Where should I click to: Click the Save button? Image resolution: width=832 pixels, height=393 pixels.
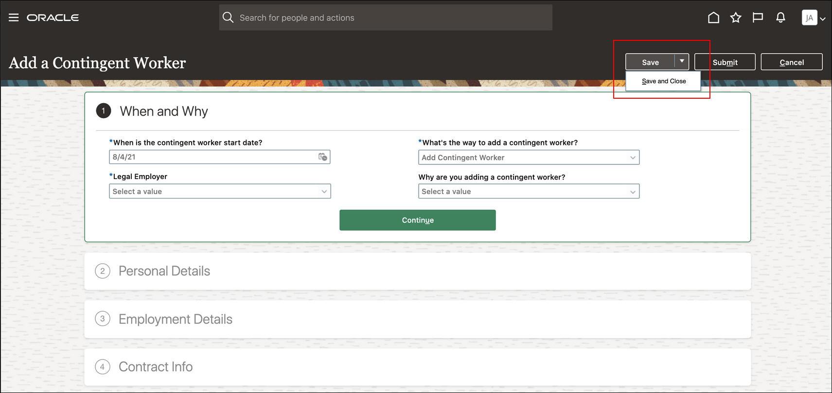650,62
